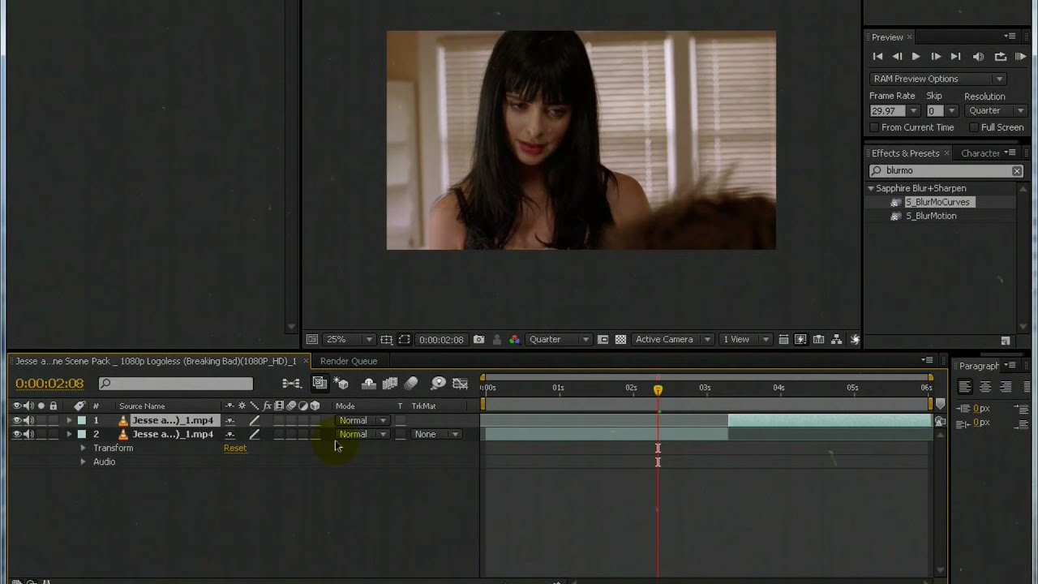The width and height of the screenshot is (1038, 584).
Task: Open Active Camera view dropdown
Action: (x=672, y=340)
